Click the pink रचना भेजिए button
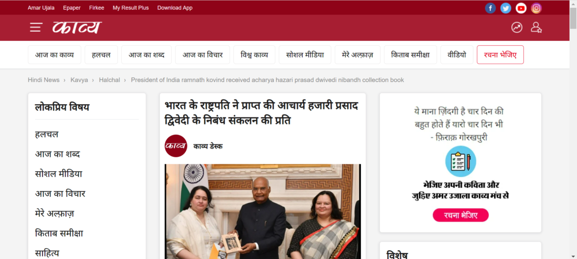577x259 pixels. (460, 215)
